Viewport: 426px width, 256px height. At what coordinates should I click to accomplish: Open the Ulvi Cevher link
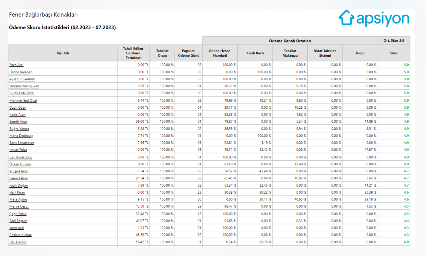pos(18,242)
